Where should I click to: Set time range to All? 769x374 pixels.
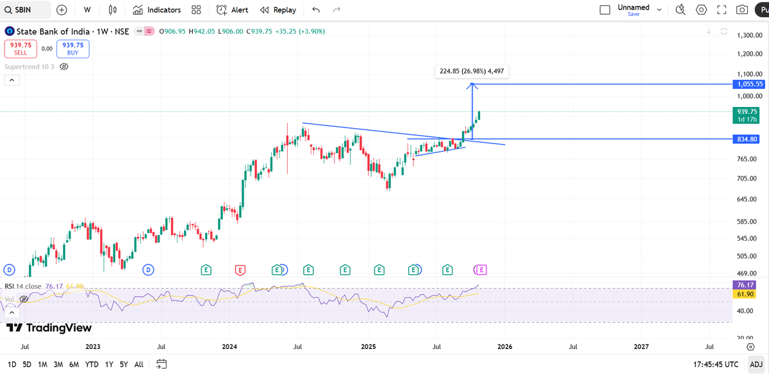(138, 364)
